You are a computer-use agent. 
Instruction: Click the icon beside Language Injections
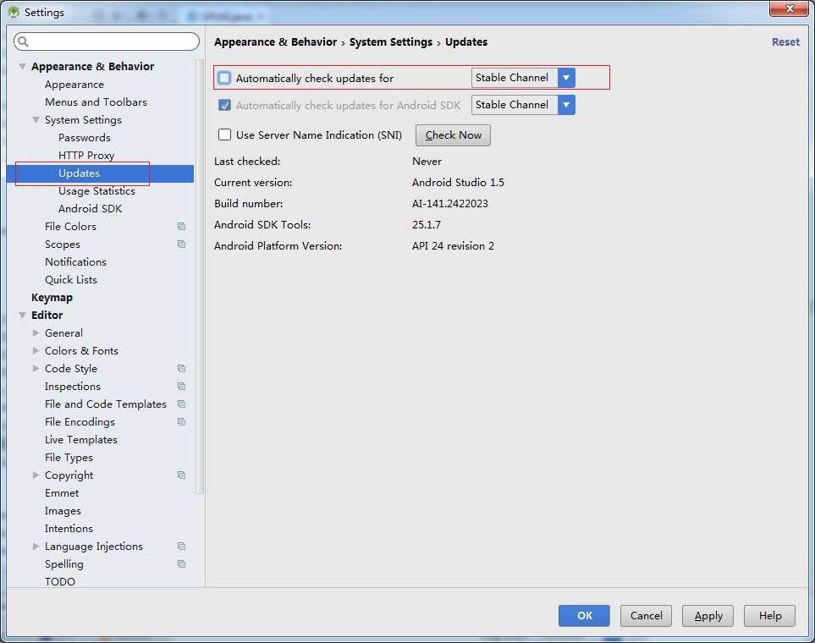(x=181, y=546)
